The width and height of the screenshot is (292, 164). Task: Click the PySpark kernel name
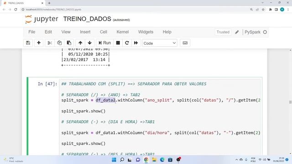click(x=252, y=32)
